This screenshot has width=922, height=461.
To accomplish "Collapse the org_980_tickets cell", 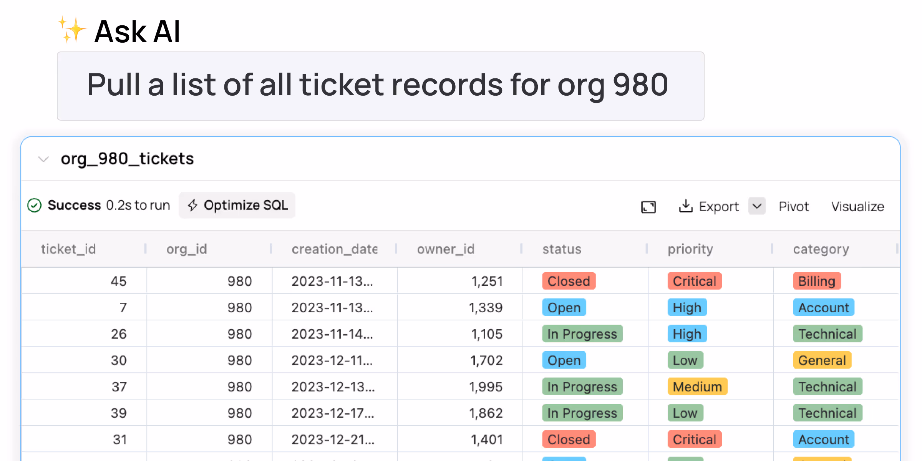I will pos(44,159).
